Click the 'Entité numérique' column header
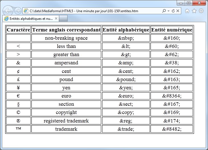 click(172, 30)
